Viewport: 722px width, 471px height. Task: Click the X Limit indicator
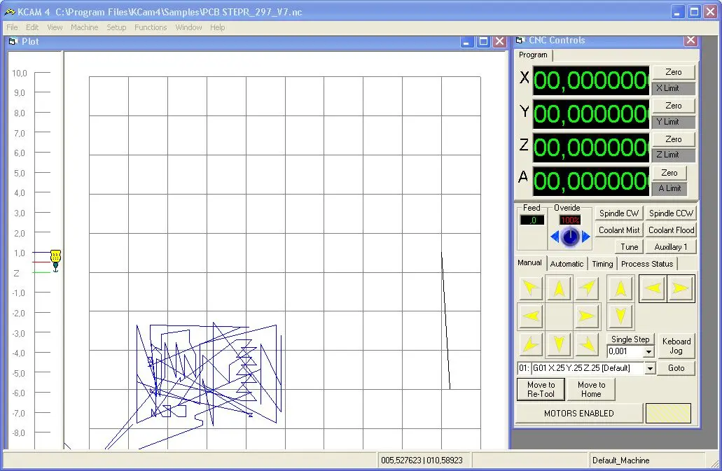[673, 88]
